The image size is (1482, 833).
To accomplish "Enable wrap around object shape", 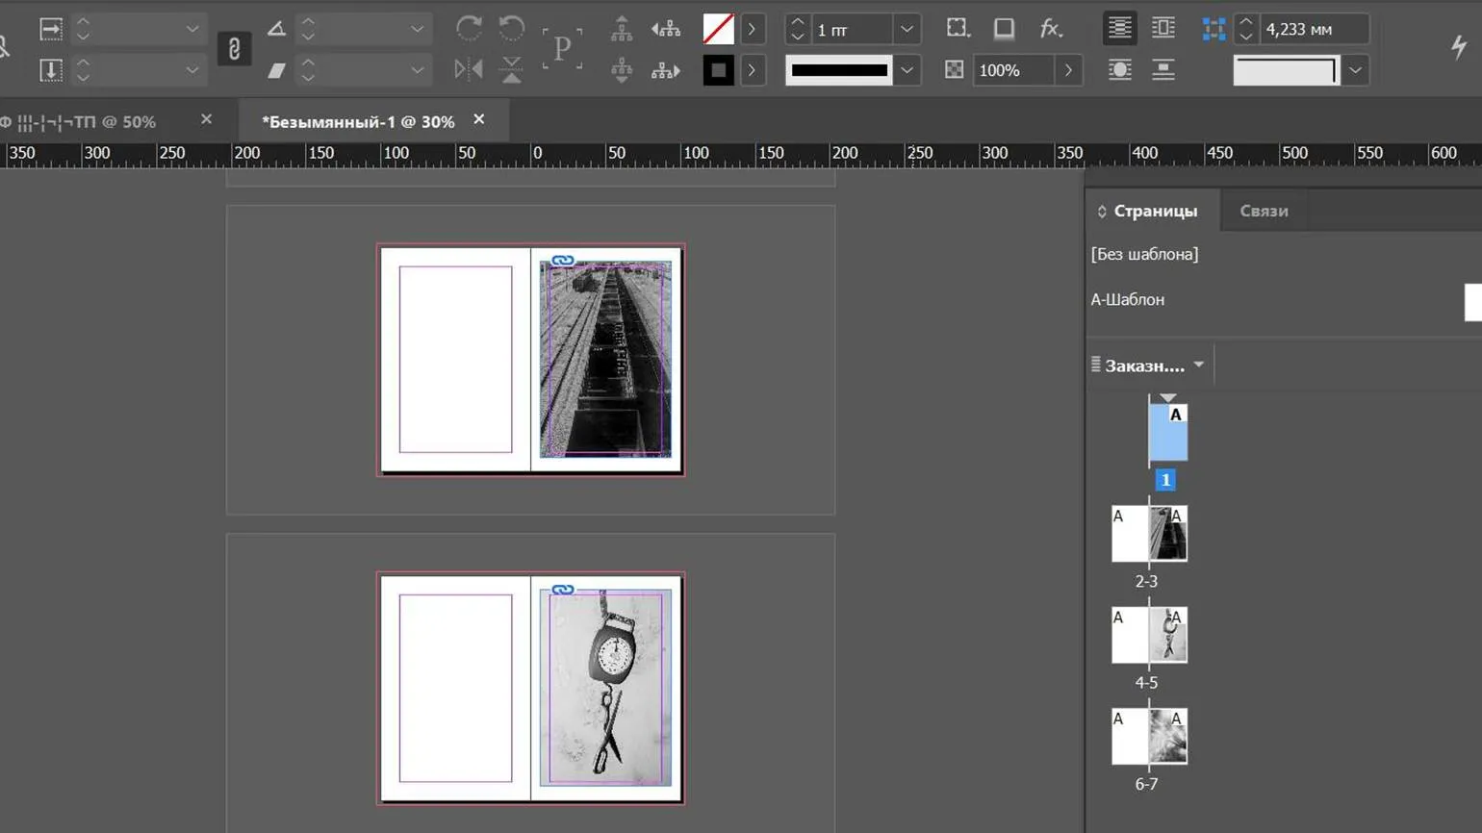I will [x=1119, y=70].
